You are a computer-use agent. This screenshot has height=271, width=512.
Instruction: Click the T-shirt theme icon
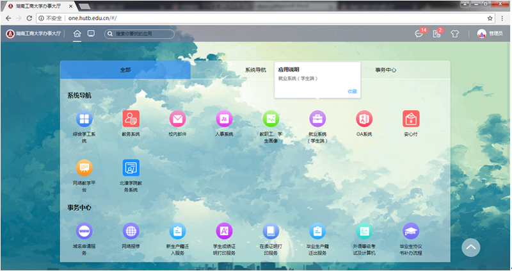pos(455,34)
